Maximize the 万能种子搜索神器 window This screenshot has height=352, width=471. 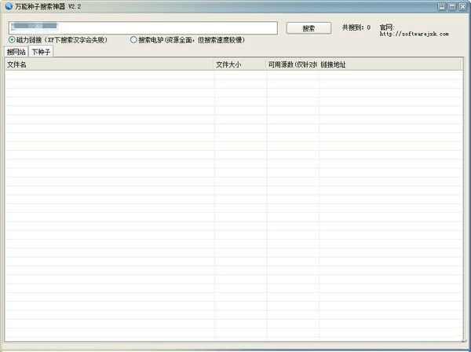pyautogui.click(x=452, y=6)
